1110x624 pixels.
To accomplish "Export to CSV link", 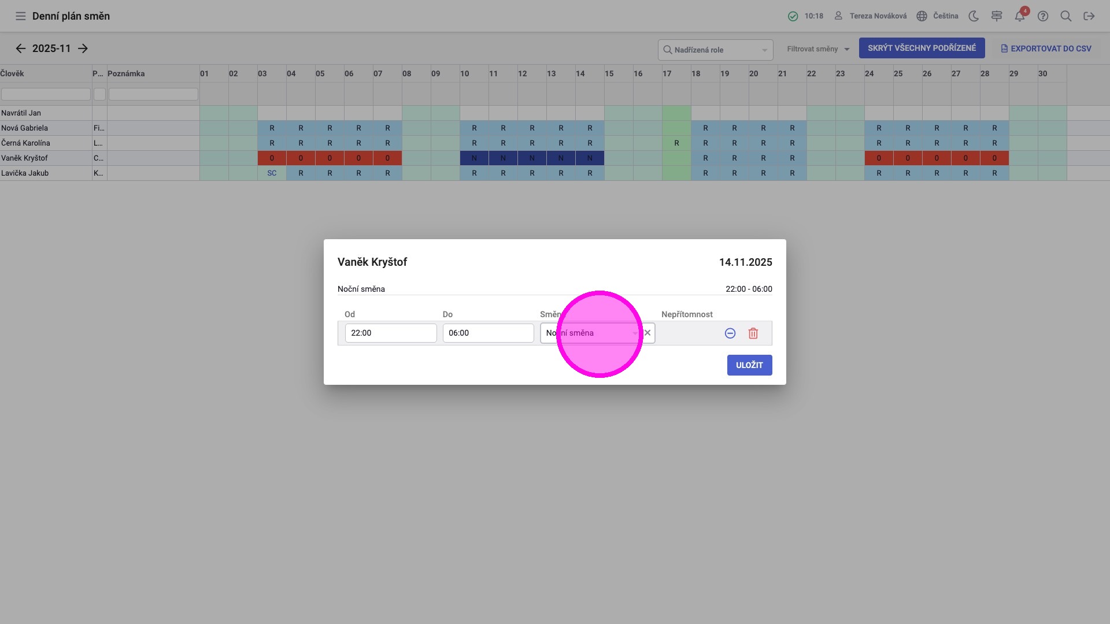I will 1046,49.
